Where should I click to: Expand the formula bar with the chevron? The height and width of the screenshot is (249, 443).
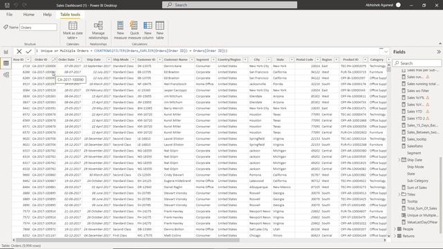click(386, 52)
